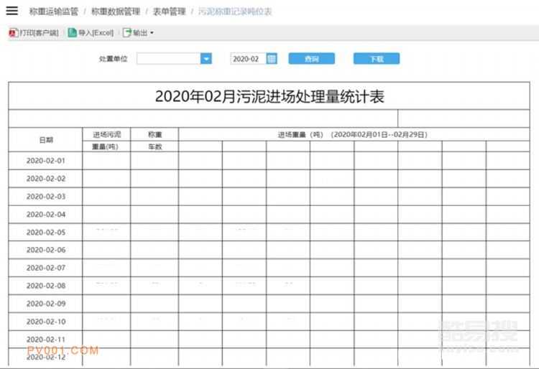Click the PDF print client icon
The image size is (539, 369).
13,32
